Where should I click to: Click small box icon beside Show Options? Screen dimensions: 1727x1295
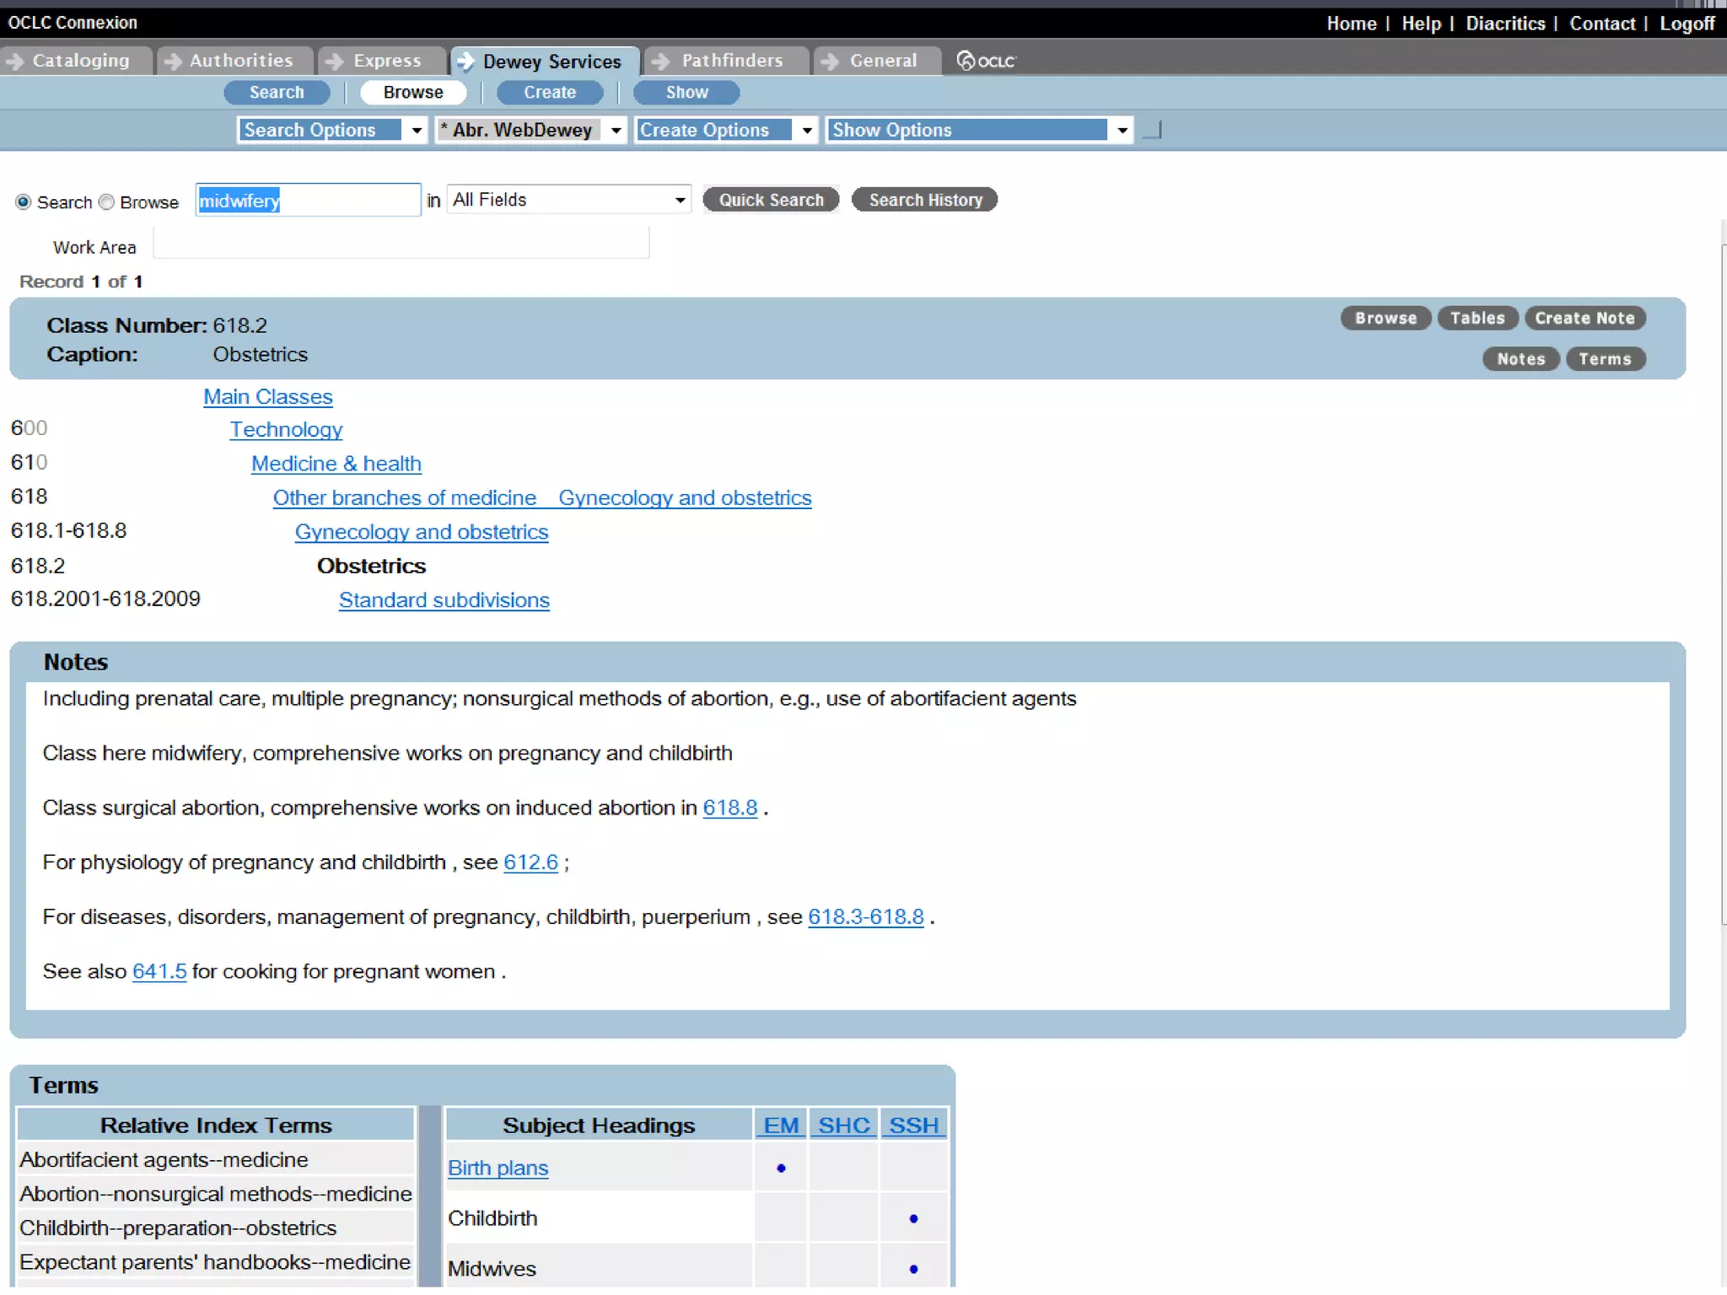tap(1152, 130)
